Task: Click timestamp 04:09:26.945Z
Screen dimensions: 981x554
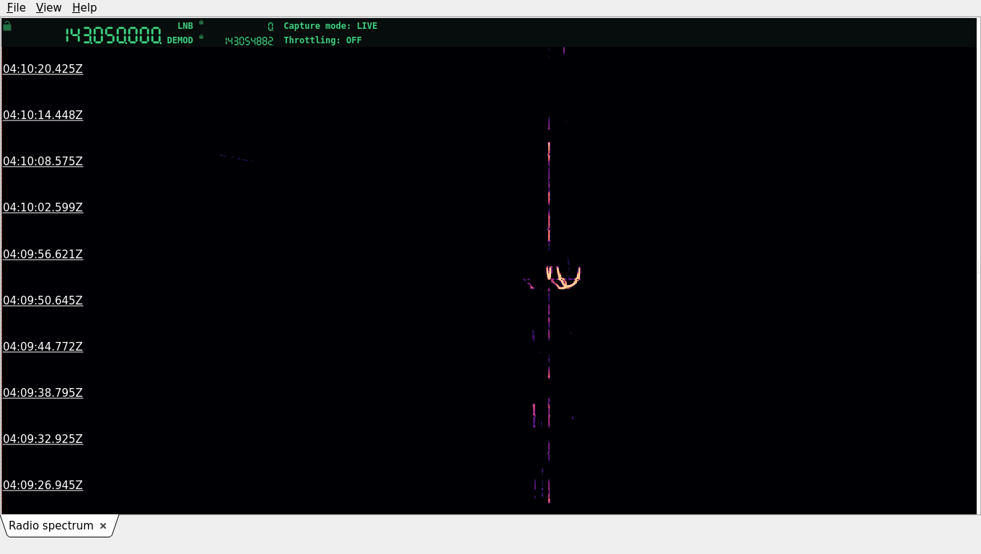Action: tap(43, 485)
